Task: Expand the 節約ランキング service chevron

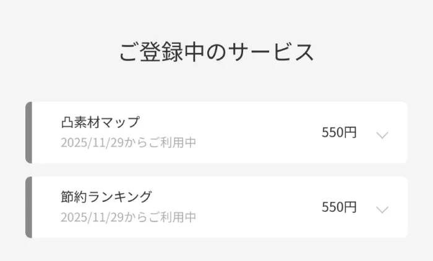Action: (382, 209)
